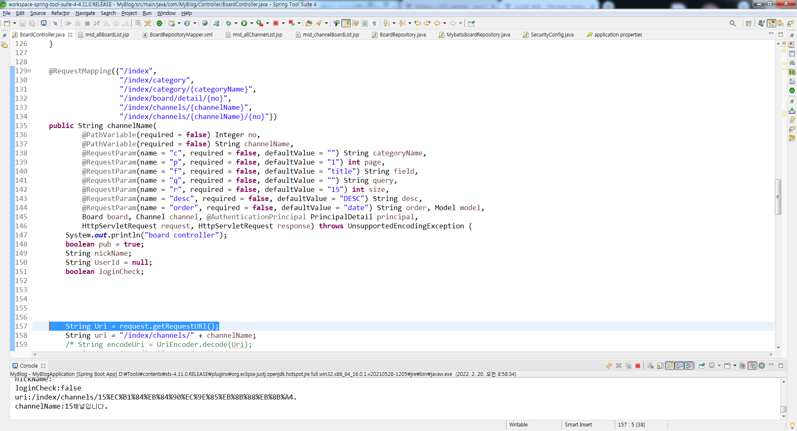Click the Skip All Breakpoints icon
The image size is (797, 431).
point(55,23)
